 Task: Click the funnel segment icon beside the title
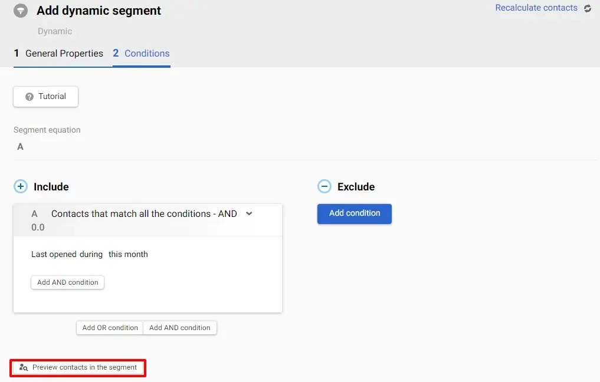click(x=21, y=11)
